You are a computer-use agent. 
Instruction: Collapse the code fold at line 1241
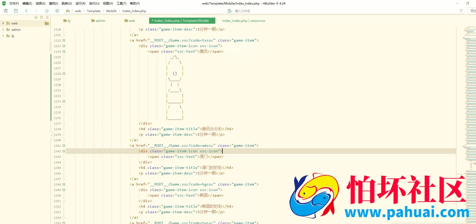point(64,146)
